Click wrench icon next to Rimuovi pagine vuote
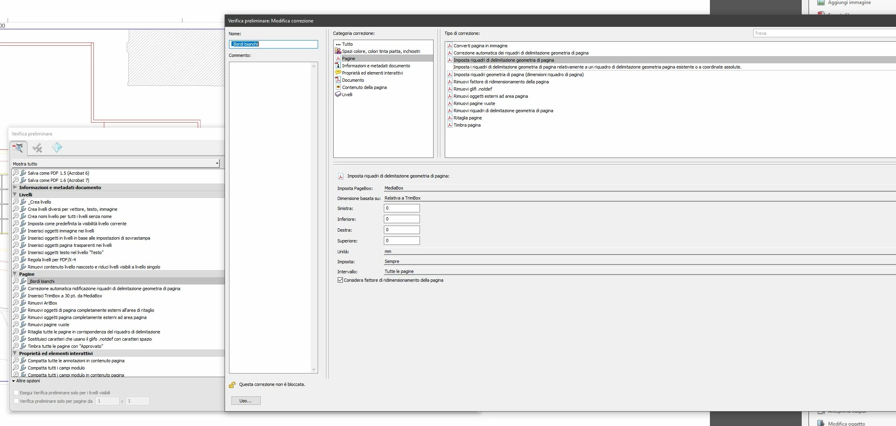This screenshot has width=896, height=426. pos(23,325)
